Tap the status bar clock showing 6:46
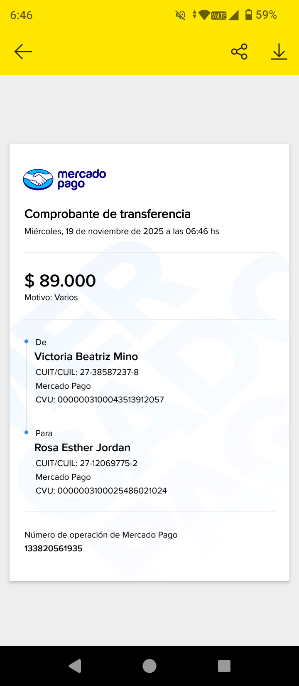The width and height of the screenshot is (299, 686). tap(21, 15)
